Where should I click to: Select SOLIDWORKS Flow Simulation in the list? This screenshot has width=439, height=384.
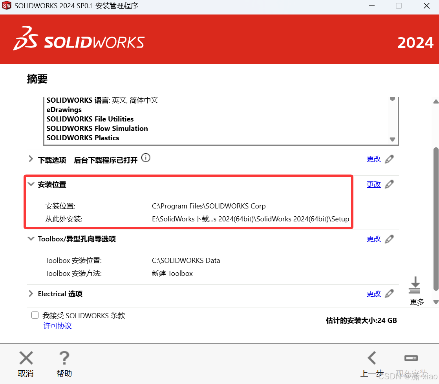tap(97, 129)
